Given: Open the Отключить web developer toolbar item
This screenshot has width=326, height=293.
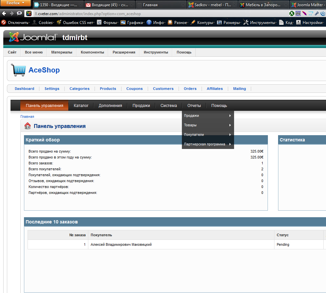Looking at the screenshot, I should [x=16, y=23].
